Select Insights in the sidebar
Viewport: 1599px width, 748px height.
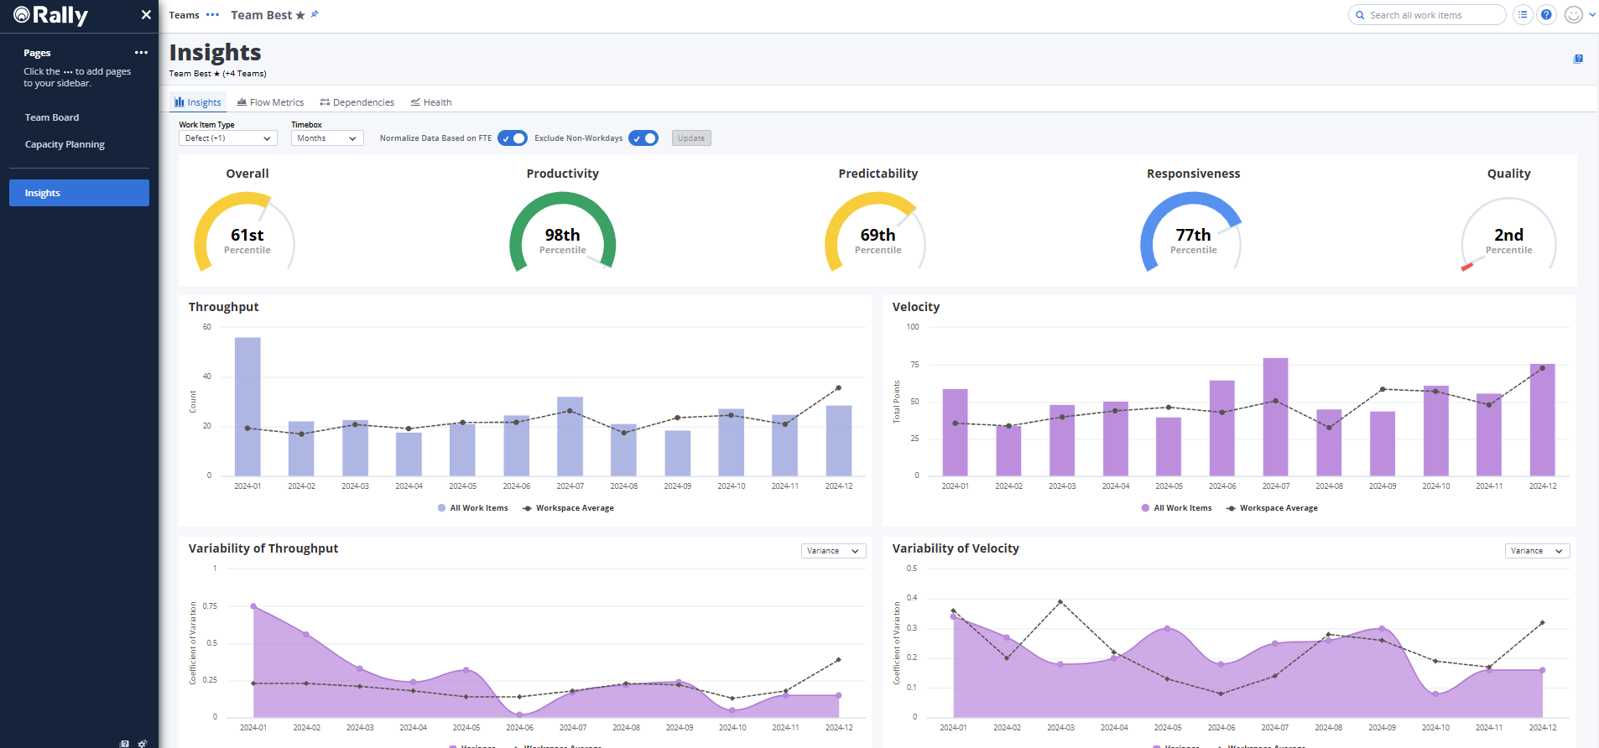(x=79, y=193)
